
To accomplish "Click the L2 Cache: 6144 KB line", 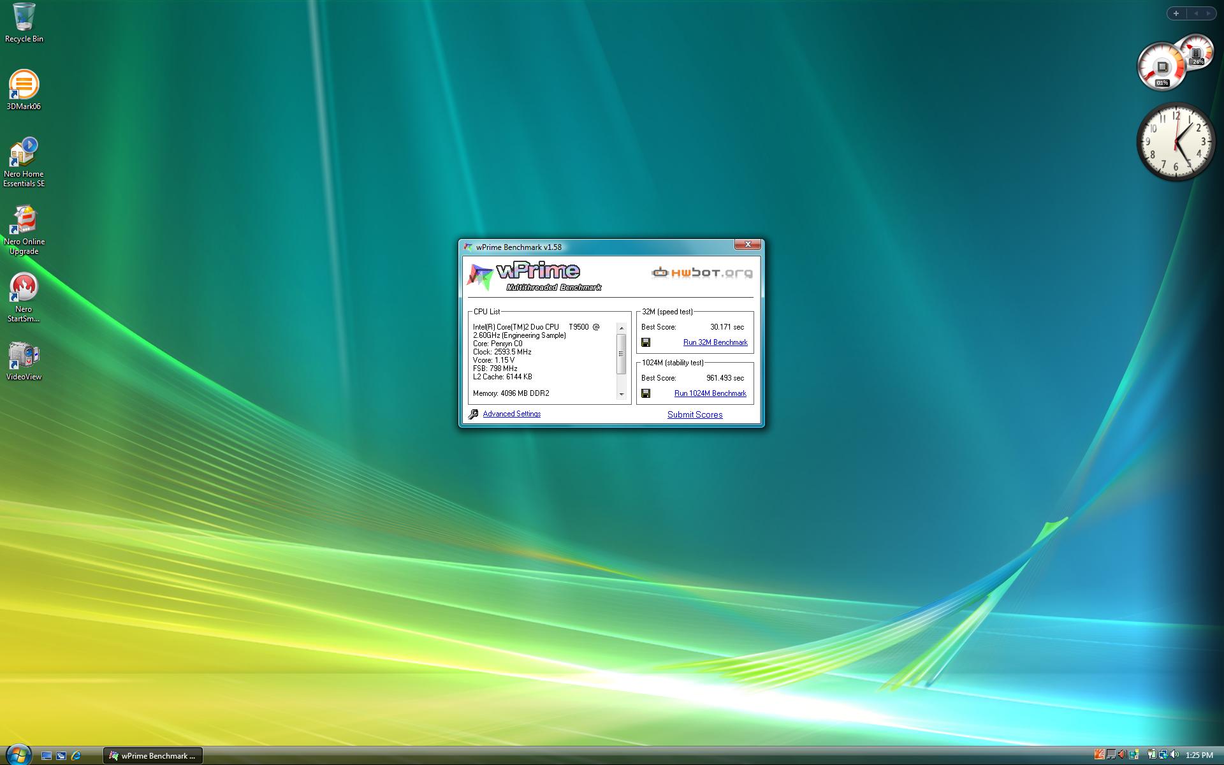I will [x=502, y=377].
